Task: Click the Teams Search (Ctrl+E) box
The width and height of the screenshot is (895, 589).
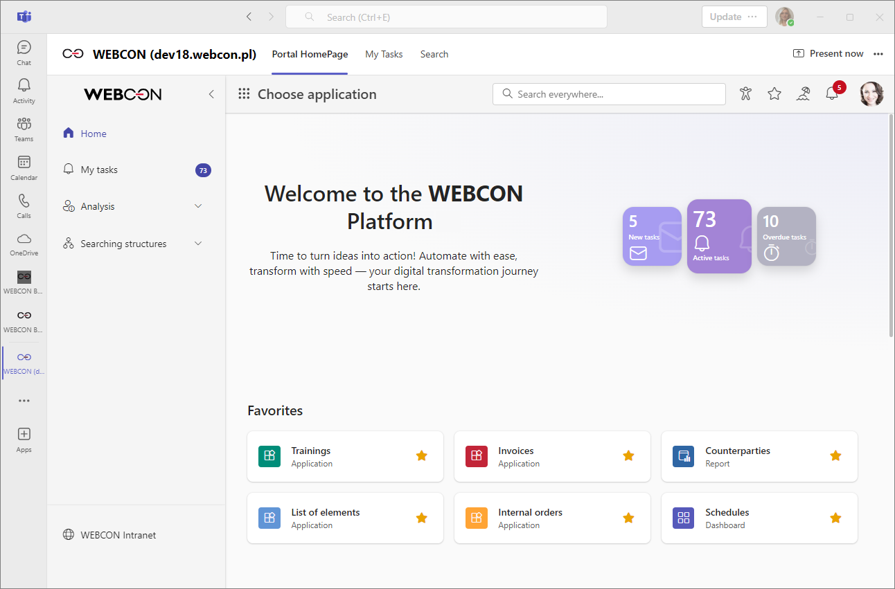Action: click(x=446, y=17)
